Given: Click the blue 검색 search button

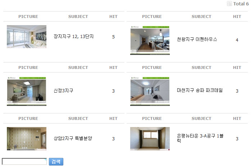Looking at the screenshot, I should (56, 162).
